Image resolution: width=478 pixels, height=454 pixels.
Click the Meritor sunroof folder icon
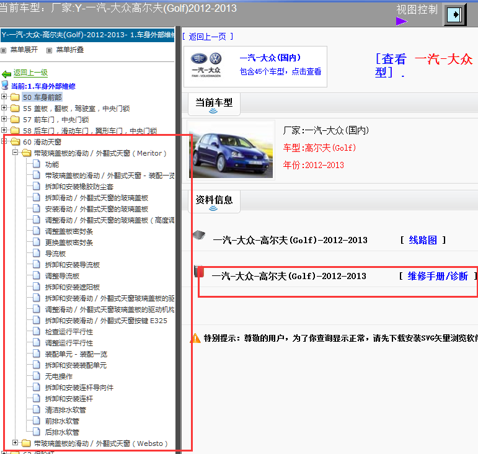(x=26, y=153)
